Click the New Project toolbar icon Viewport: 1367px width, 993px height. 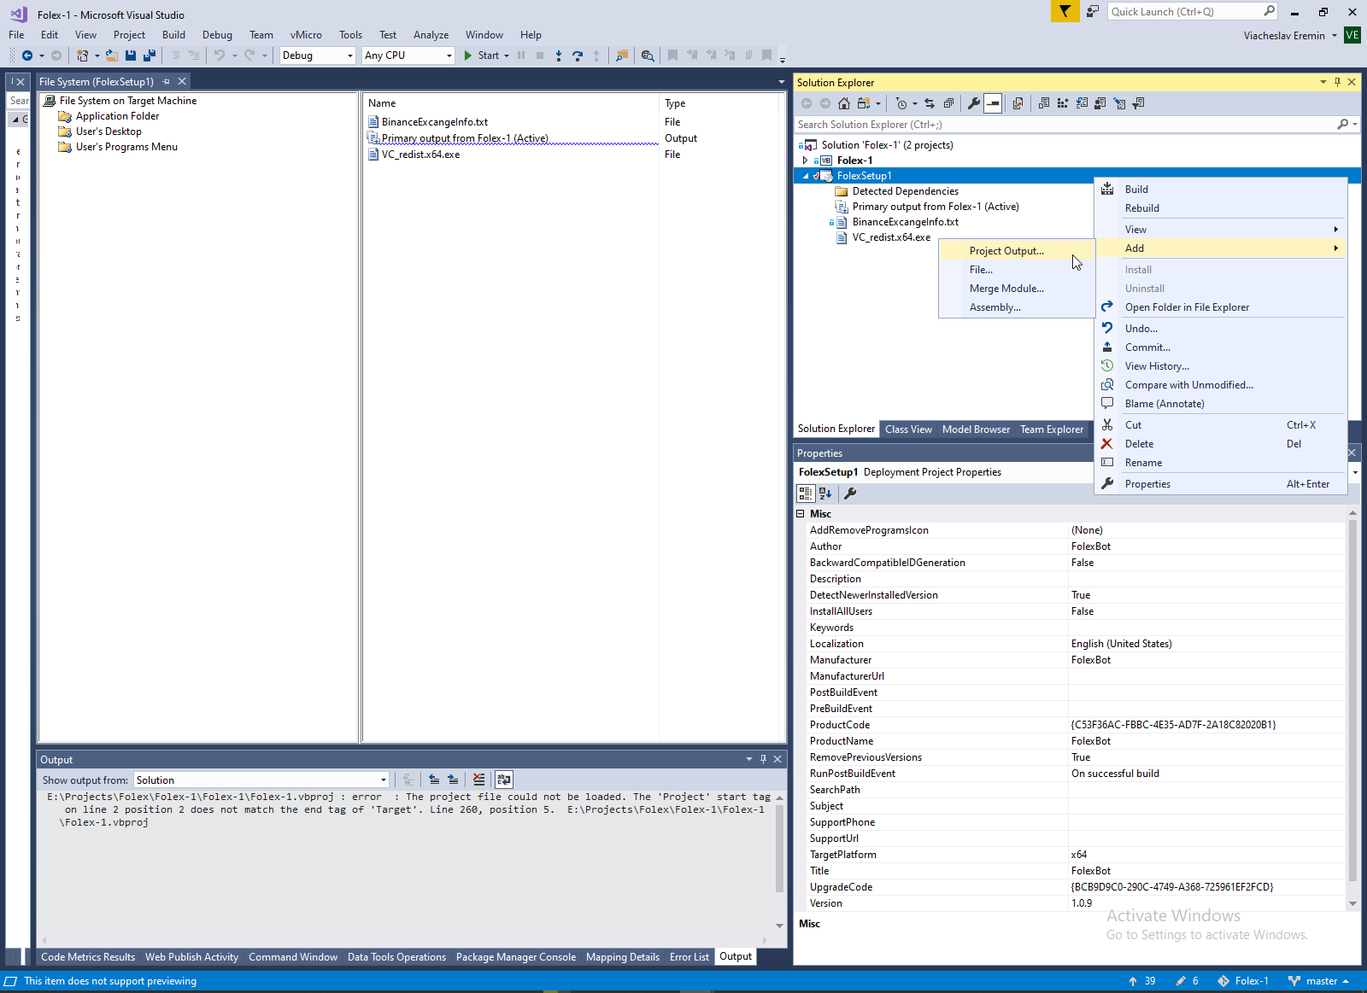tap(83, 55)
